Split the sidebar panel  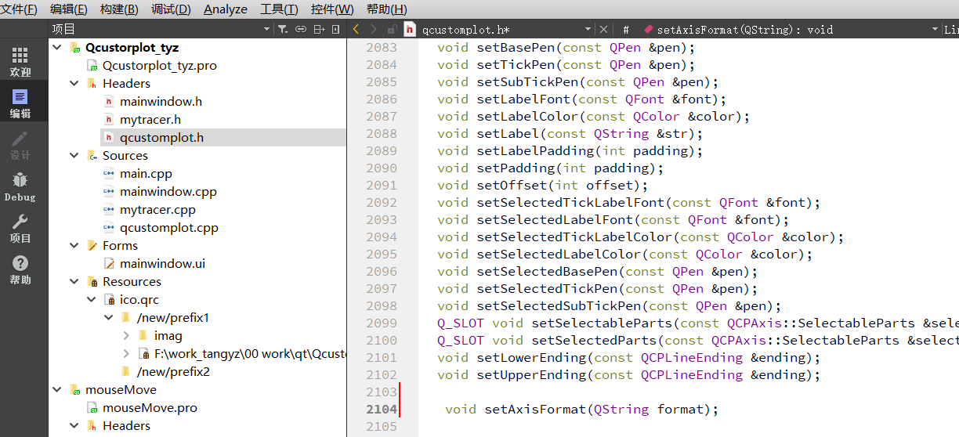pyautogui.click(x=319, y=29)
